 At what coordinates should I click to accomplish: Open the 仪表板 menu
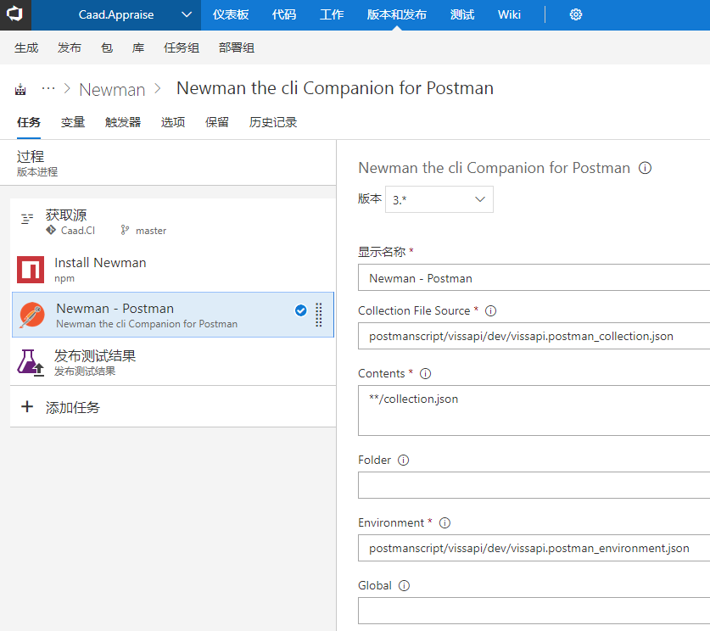pyautogui.click(x=231, y=15)
